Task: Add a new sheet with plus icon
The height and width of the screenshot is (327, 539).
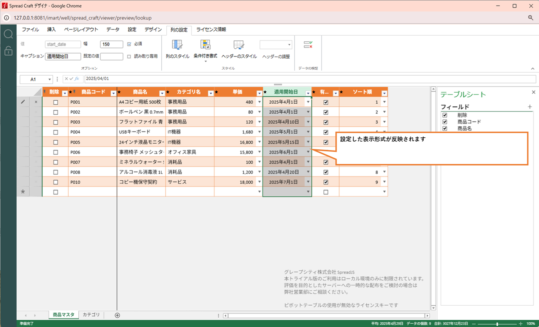Action: [117, 315]
